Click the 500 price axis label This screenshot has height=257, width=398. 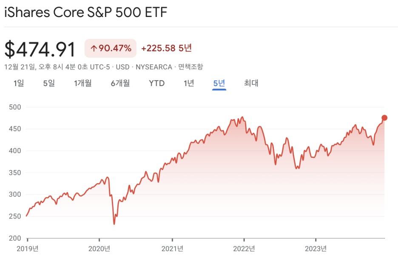(x=15, y=108)
